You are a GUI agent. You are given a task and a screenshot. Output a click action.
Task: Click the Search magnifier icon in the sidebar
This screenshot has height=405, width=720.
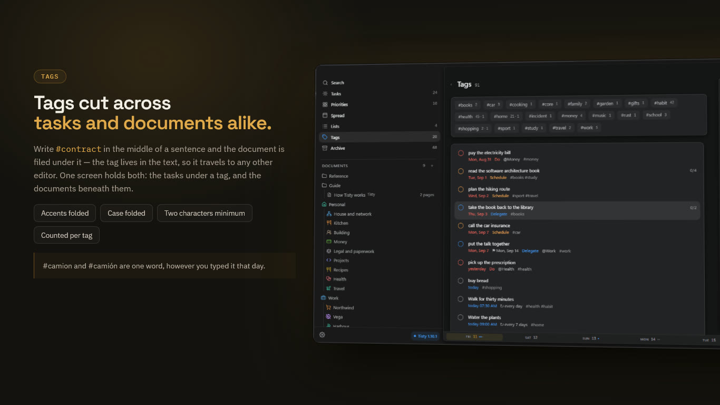(325, 83)
